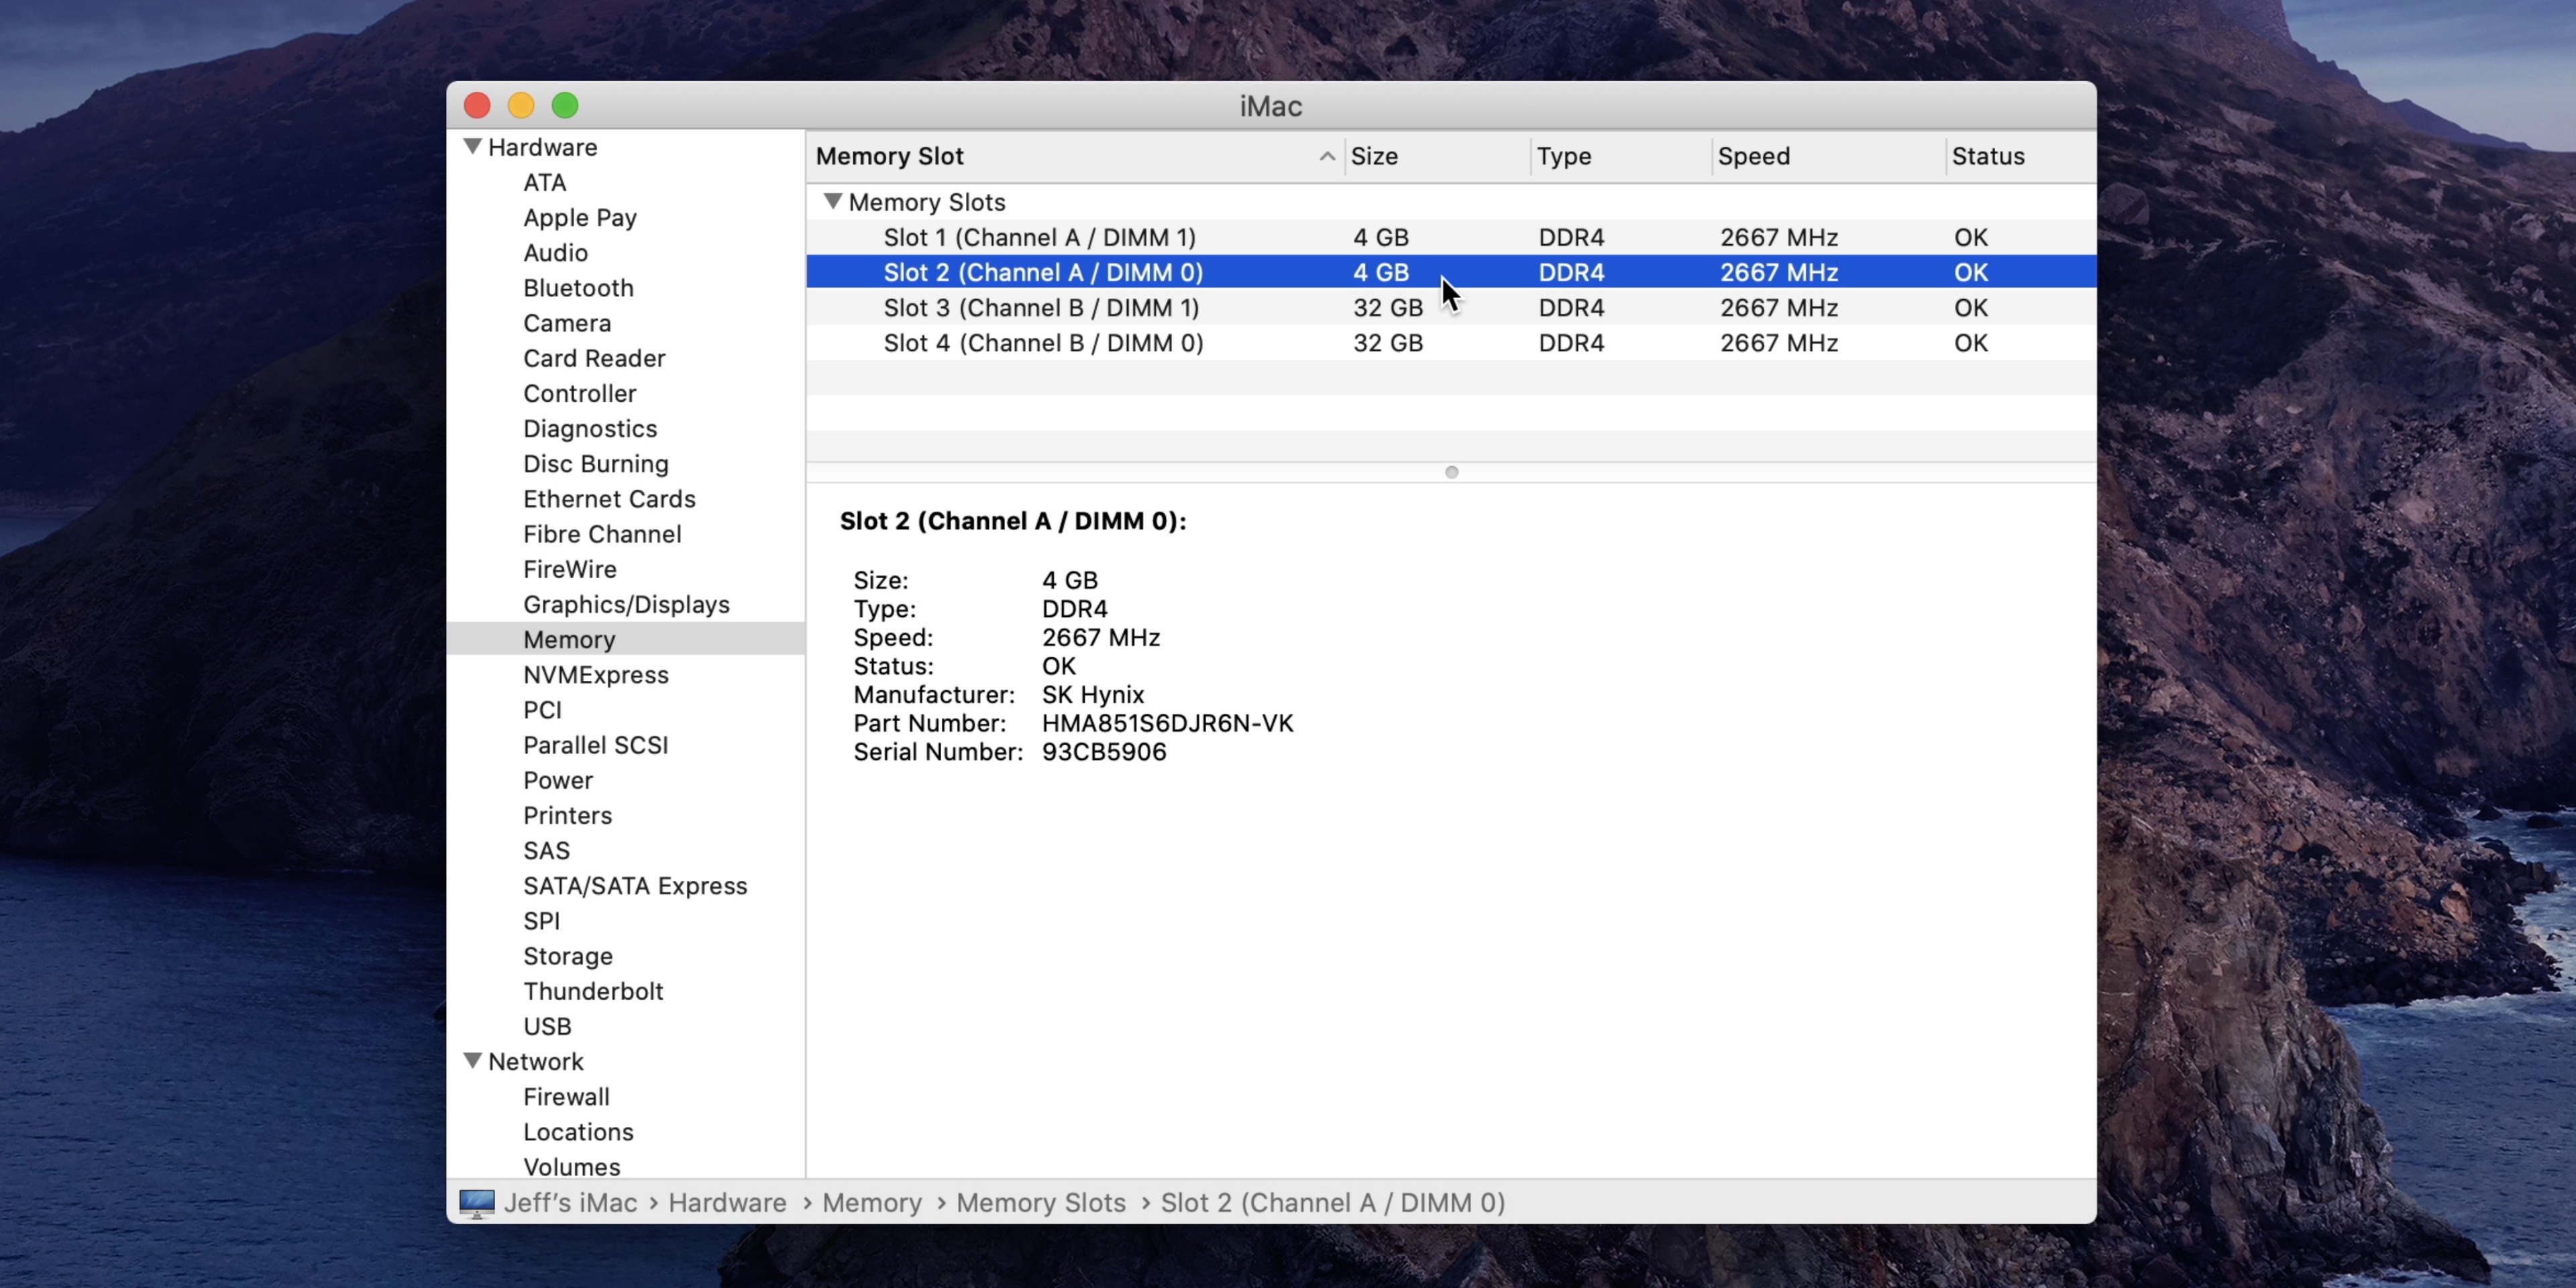Image resolution: width=2576 pixels, height=1288 pixels.
Task: Click the Storage sidebar item
Action: (x=568, y=955)
